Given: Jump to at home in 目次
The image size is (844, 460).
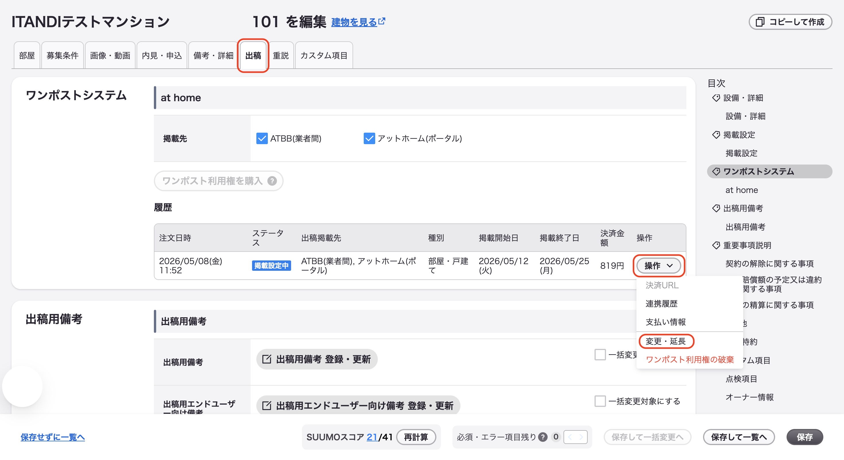Looking at the screenshot, I should pyautogui.click(x=742, y=190).
